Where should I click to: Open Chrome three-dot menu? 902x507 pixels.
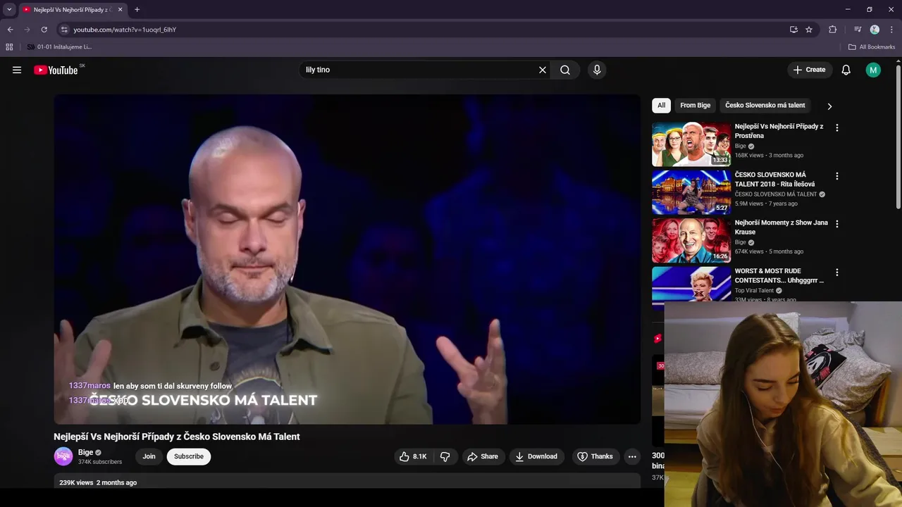891,30
